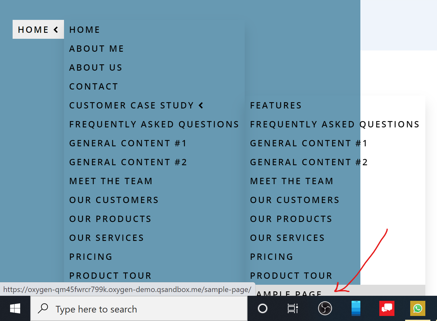Screen dimensions: 437x321
Task: Open OBS Studio from the taskbar
Action: 325,308
